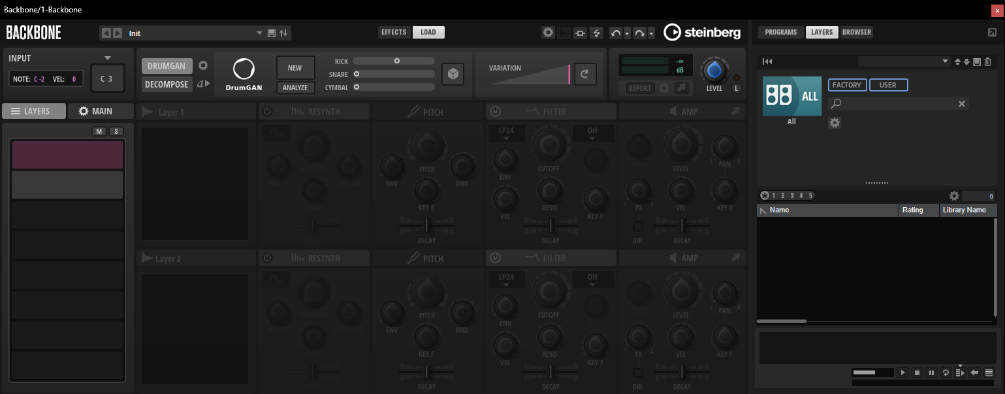Click the Analyze button
The height and width of the screenshot is (394, 1005).
pos(295,88)
